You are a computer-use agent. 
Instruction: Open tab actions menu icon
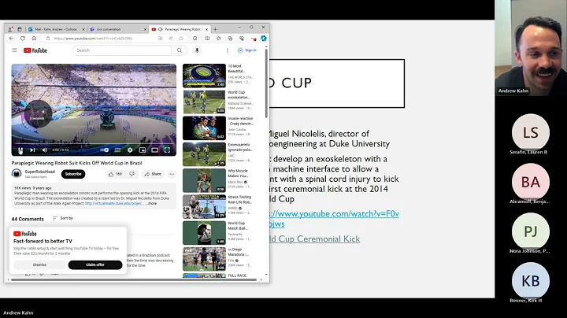(20, 29)
